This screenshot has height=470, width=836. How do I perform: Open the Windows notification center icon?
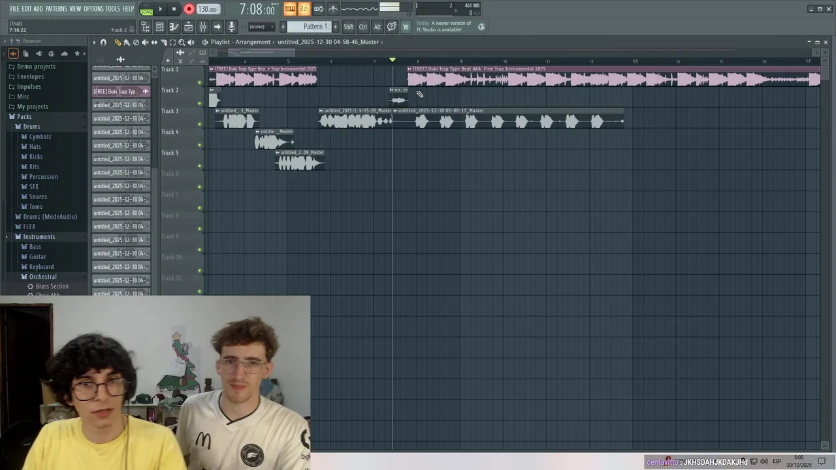pyautogui.click(x=822, y=462)
